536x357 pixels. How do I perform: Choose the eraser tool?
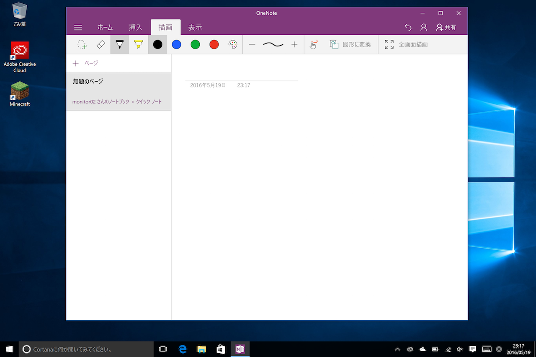[101, 44]
